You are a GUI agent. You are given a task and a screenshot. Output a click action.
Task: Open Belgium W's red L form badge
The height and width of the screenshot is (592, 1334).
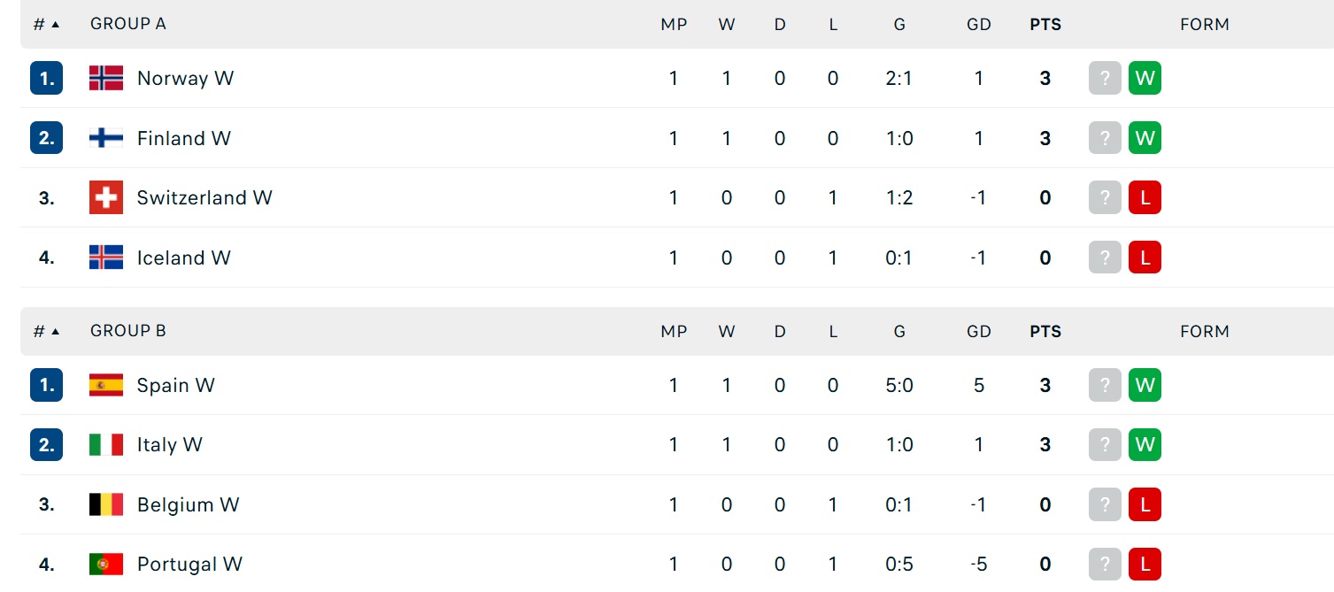click(1145, 504)
